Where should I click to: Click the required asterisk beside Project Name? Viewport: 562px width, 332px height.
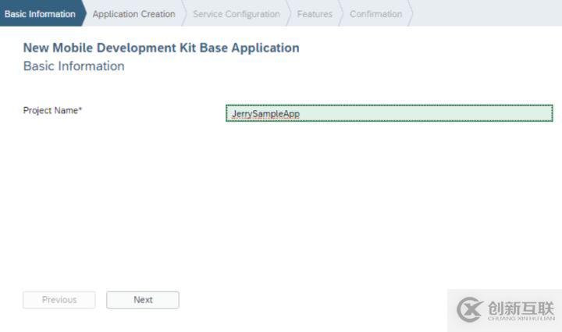[x=80, y=110]
